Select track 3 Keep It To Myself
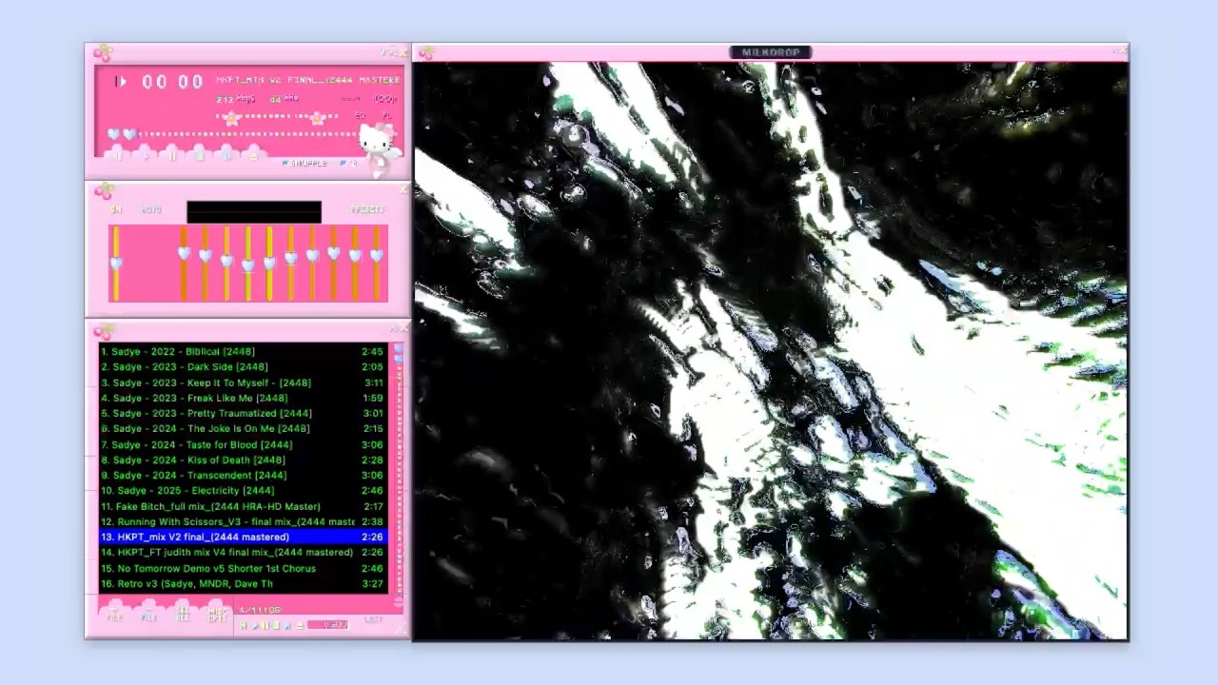 (243, 382)
